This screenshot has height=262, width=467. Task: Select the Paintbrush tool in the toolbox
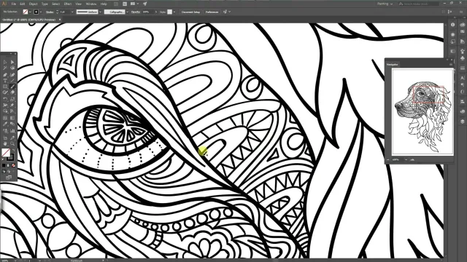coord(12,86)
